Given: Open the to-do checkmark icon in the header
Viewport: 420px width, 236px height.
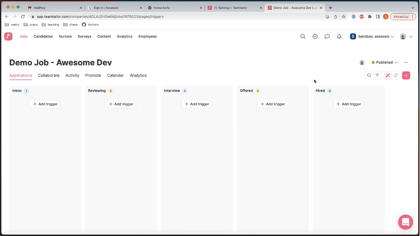Looking at the screenshot, I should (315, 37).
